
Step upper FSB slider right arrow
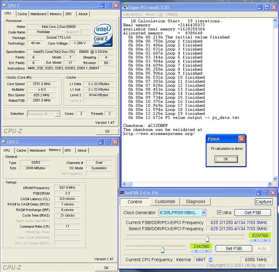click(x=265, y=240)
